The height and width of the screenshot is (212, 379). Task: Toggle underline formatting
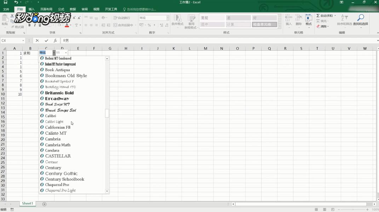coord(40,25)
